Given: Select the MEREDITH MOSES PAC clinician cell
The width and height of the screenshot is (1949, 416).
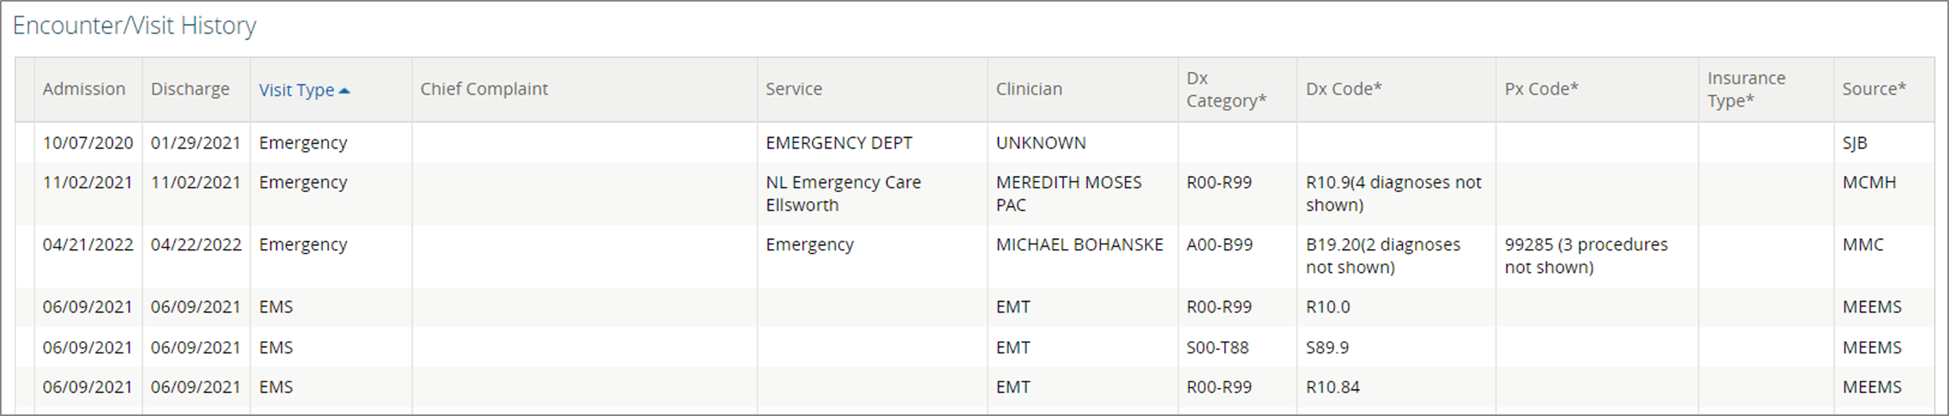Looking at the screenshot, I should pyautogui.click(x=1067, y=193).
